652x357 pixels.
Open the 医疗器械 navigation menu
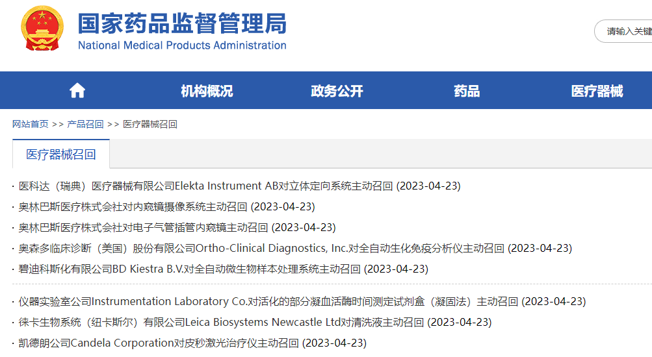(597, 91)
